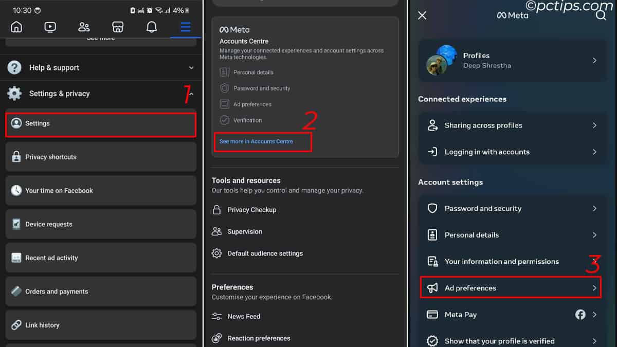Open Profiles Deep Shrestha card

(x=512, y=61)
